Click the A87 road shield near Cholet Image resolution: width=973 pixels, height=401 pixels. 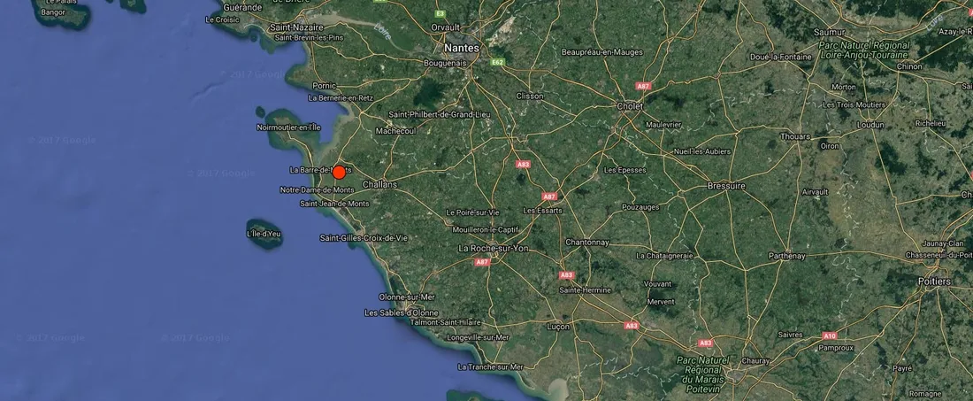[x=643, y=86]
